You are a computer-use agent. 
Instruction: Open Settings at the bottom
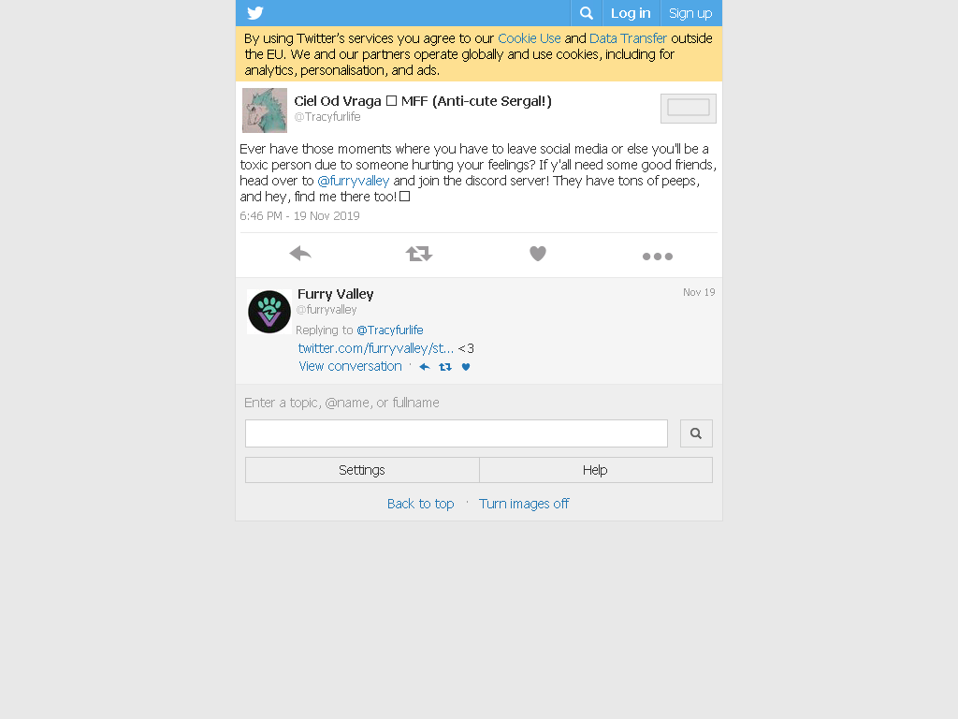point(362,470)
